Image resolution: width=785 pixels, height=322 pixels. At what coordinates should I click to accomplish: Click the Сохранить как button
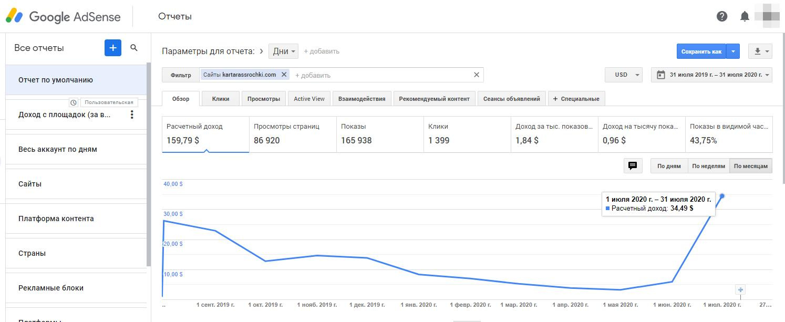(701, 51)
